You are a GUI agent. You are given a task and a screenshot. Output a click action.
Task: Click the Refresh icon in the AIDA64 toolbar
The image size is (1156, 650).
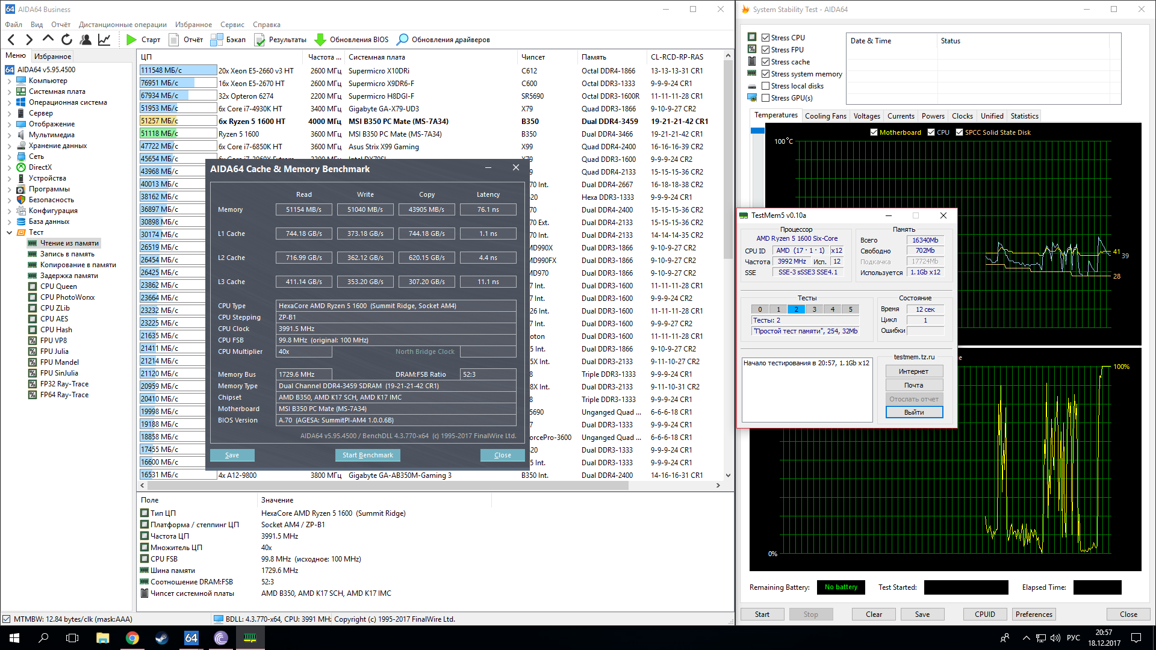pyautogui.click(x=67, y=40)
